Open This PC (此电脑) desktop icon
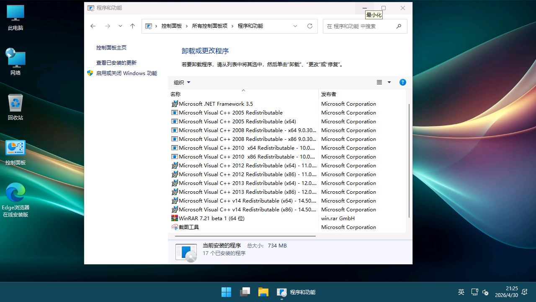The width and height of the screenshot is (536, 302). click(x=15, y=18)
